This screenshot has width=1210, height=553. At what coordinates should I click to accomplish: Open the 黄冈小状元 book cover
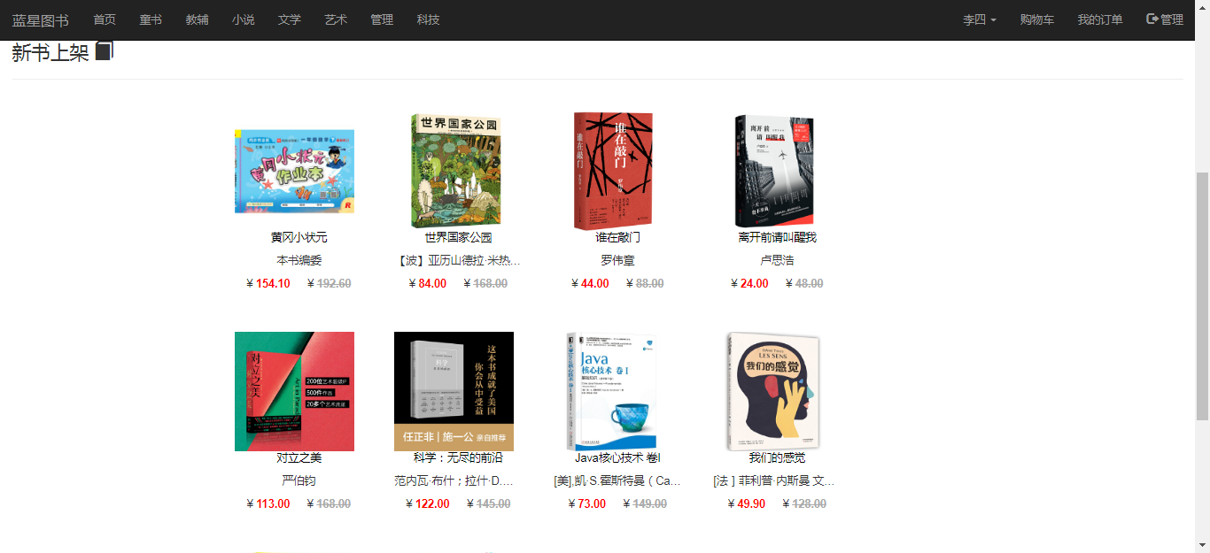point(294,171)
